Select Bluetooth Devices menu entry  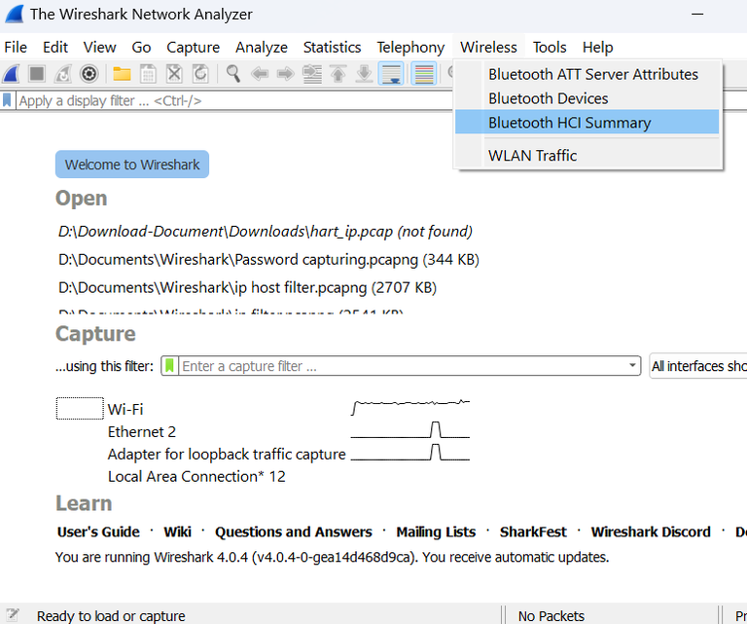click(x=587, y=98)
